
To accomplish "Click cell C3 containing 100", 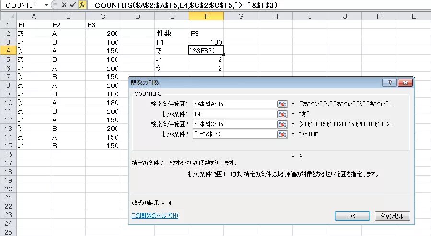I will [x=103, y=42].
